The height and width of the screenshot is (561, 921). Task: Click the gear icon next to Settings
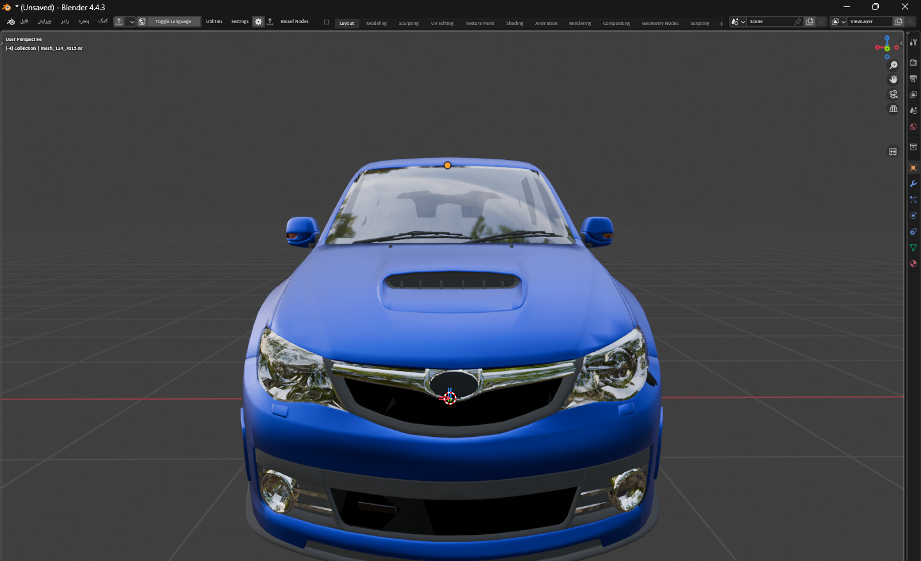(x=258, y=22)
